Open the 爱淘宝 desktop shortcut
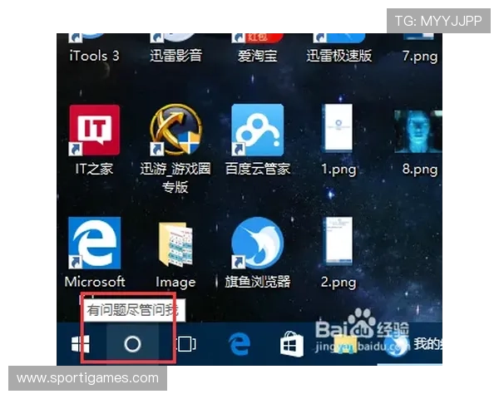499x399 pixels. click(258, 47)
